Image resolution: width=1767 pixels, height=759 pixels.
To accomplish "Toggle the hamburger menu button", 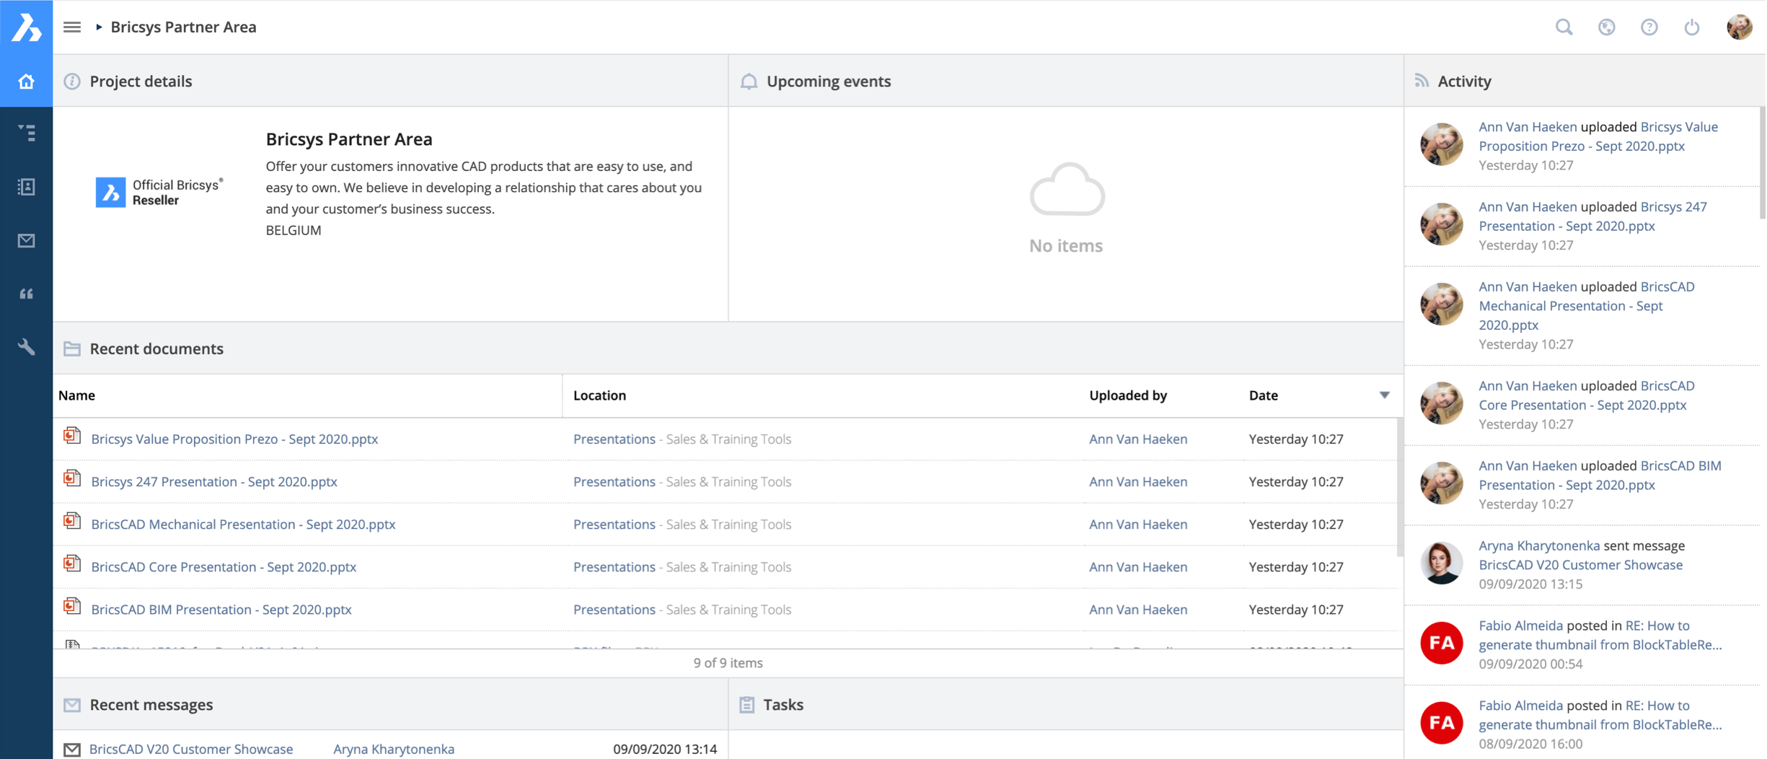I will pos(72,27).
